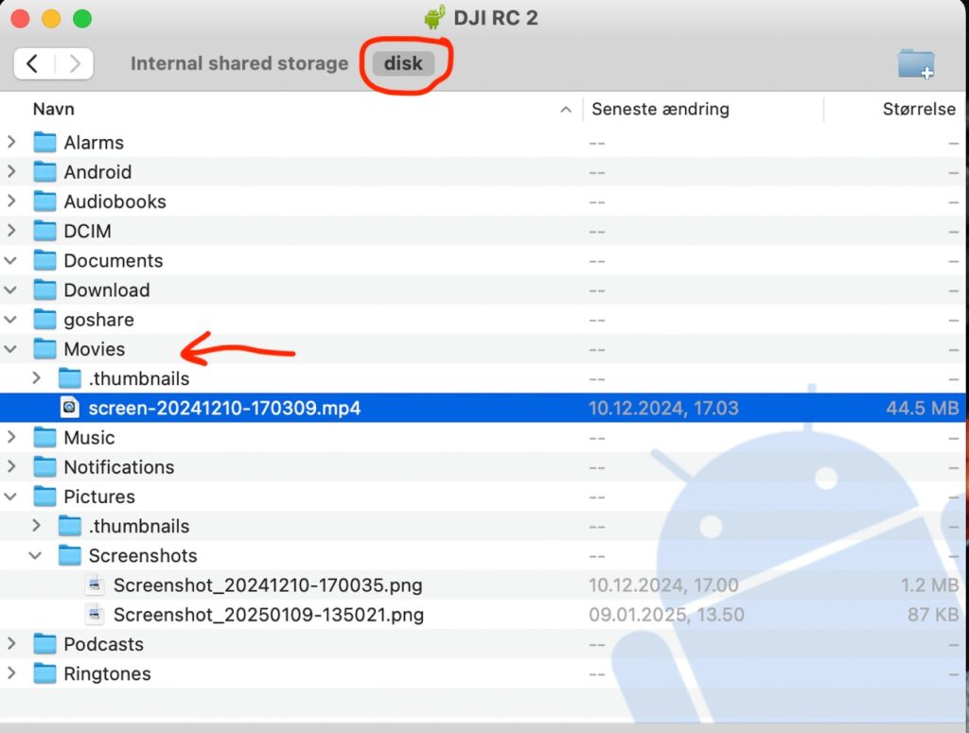Collapse the Movies folder
The image size is (969, 733).
click(x=11, y=350)
